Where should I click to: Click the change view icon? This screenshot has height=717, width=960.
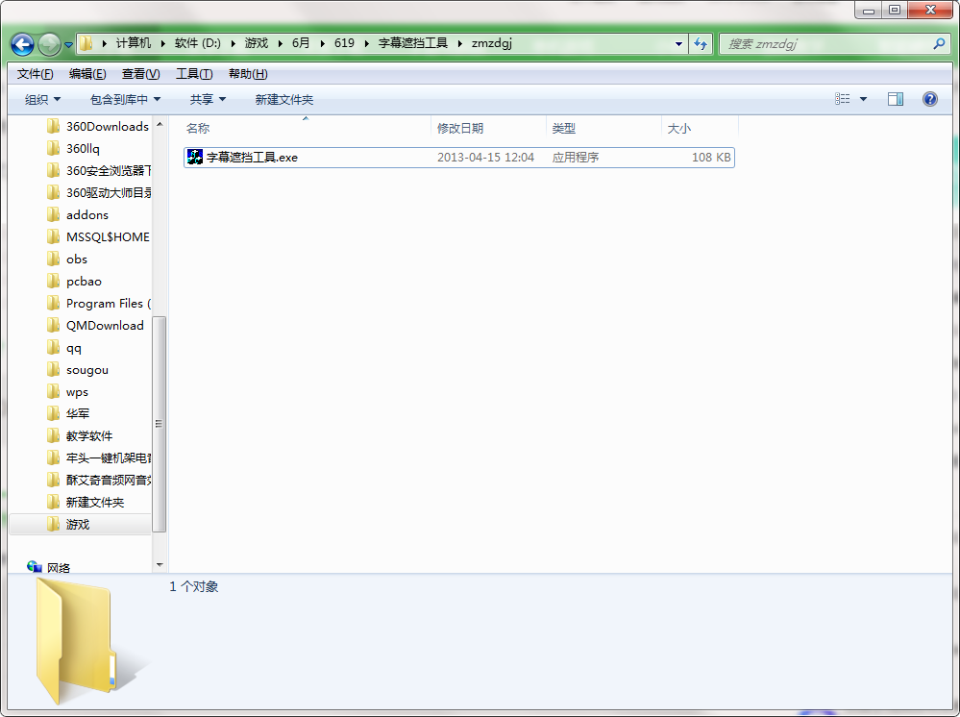pos(843,99)
